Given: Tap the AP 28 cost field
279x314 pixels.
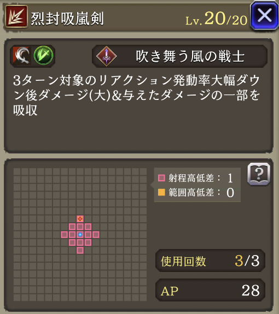Looking at the screenshot, I should click(x=210, y=290).
